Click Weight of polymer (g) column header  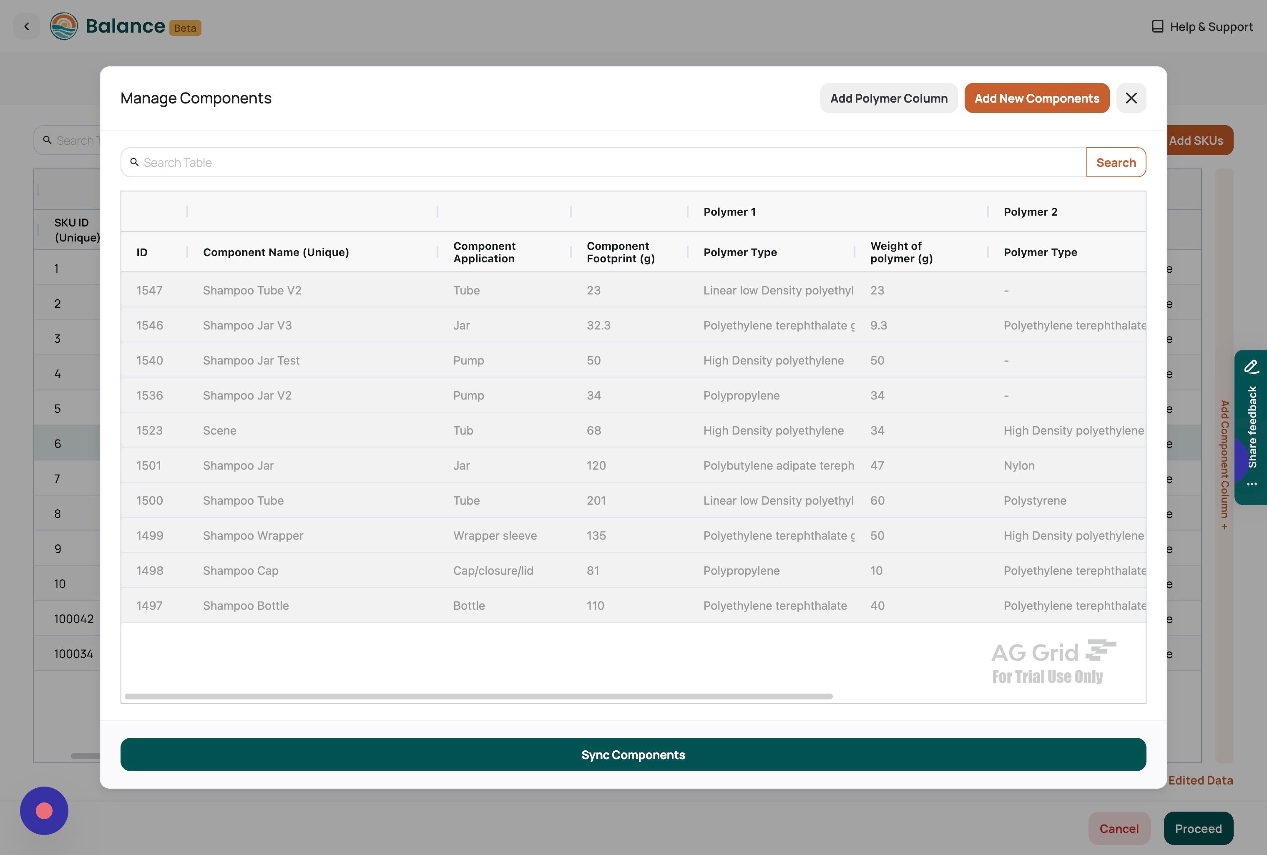[x=901, y=252]
